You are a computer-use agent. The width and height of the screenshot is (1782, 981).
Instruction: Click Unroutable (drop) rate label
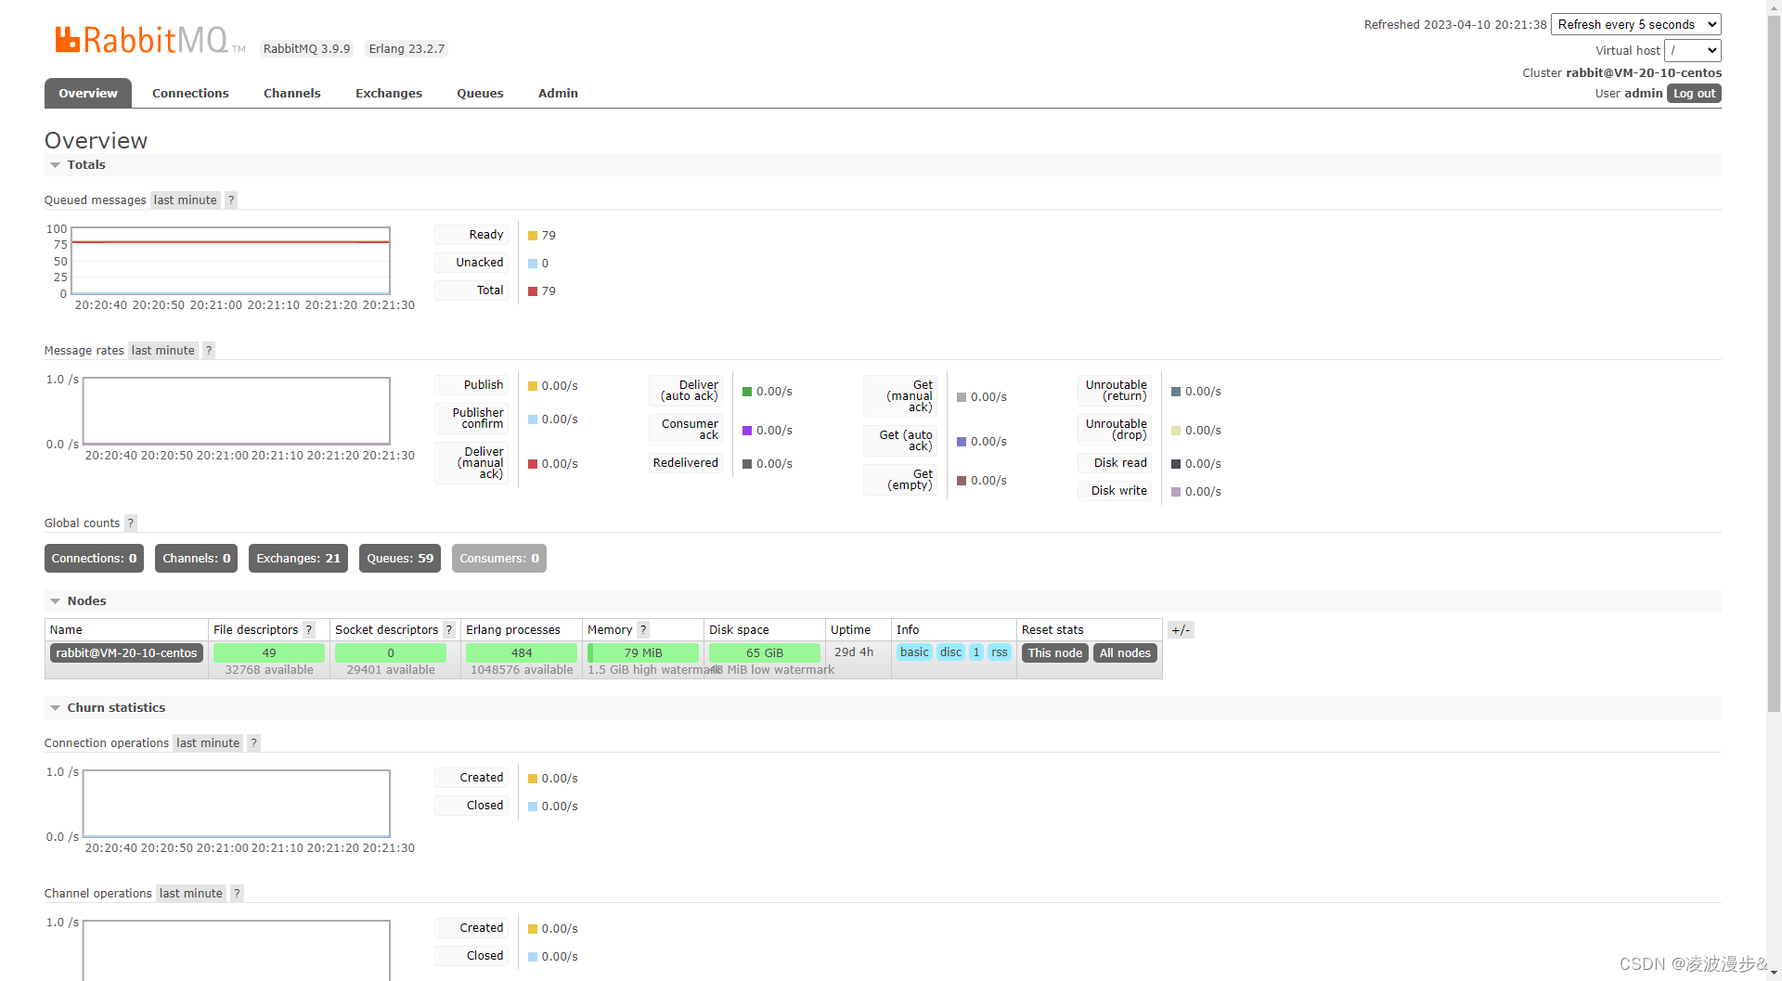coord(1116,430)
